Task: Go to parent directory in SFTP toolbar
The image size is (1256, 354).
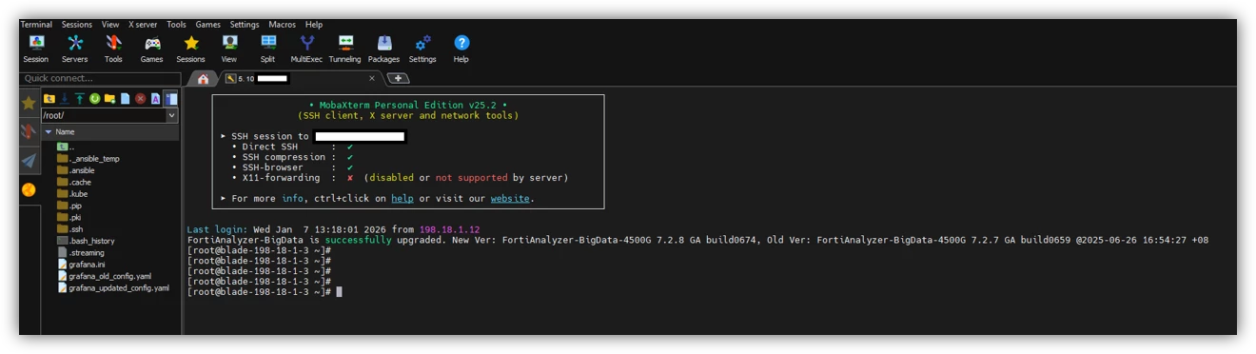Action: coord(49,99)
